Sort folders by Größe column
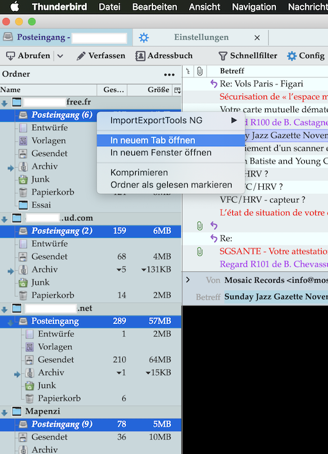This screenshot has height=454, width=328. [x=150, y=90]
